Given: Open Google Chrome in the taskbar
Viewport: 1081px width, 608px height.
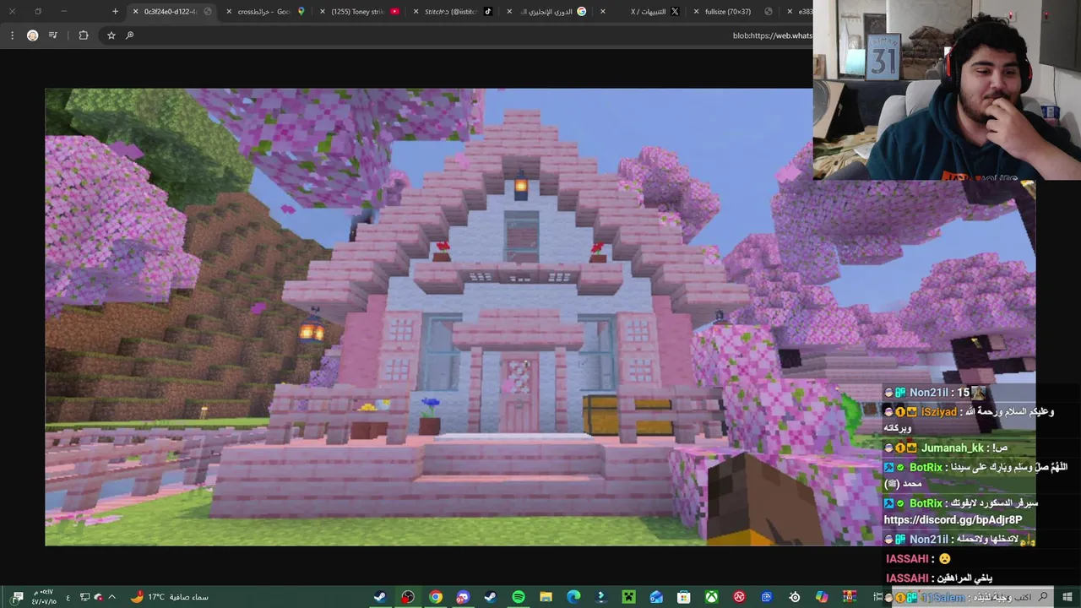Looking at the screenshot, I should pyautogui.click(x=435, y=597).
